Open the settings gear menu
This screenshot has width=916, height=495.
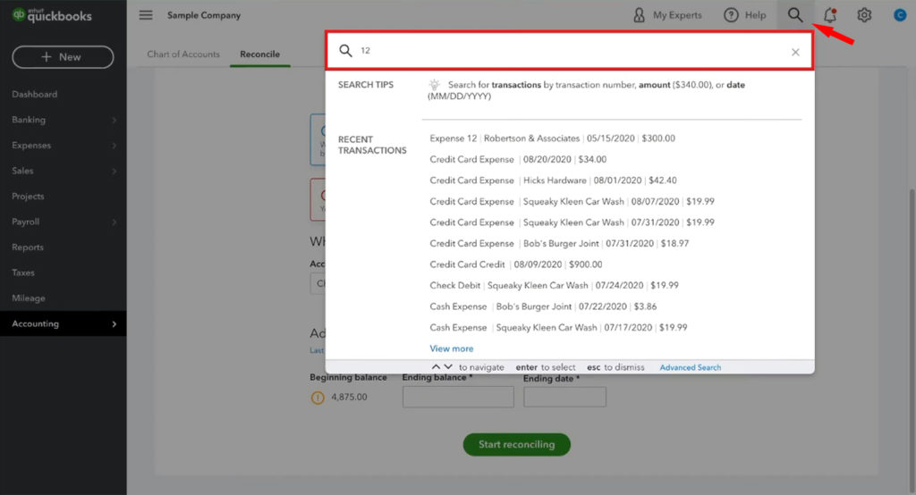click(864, 15)
